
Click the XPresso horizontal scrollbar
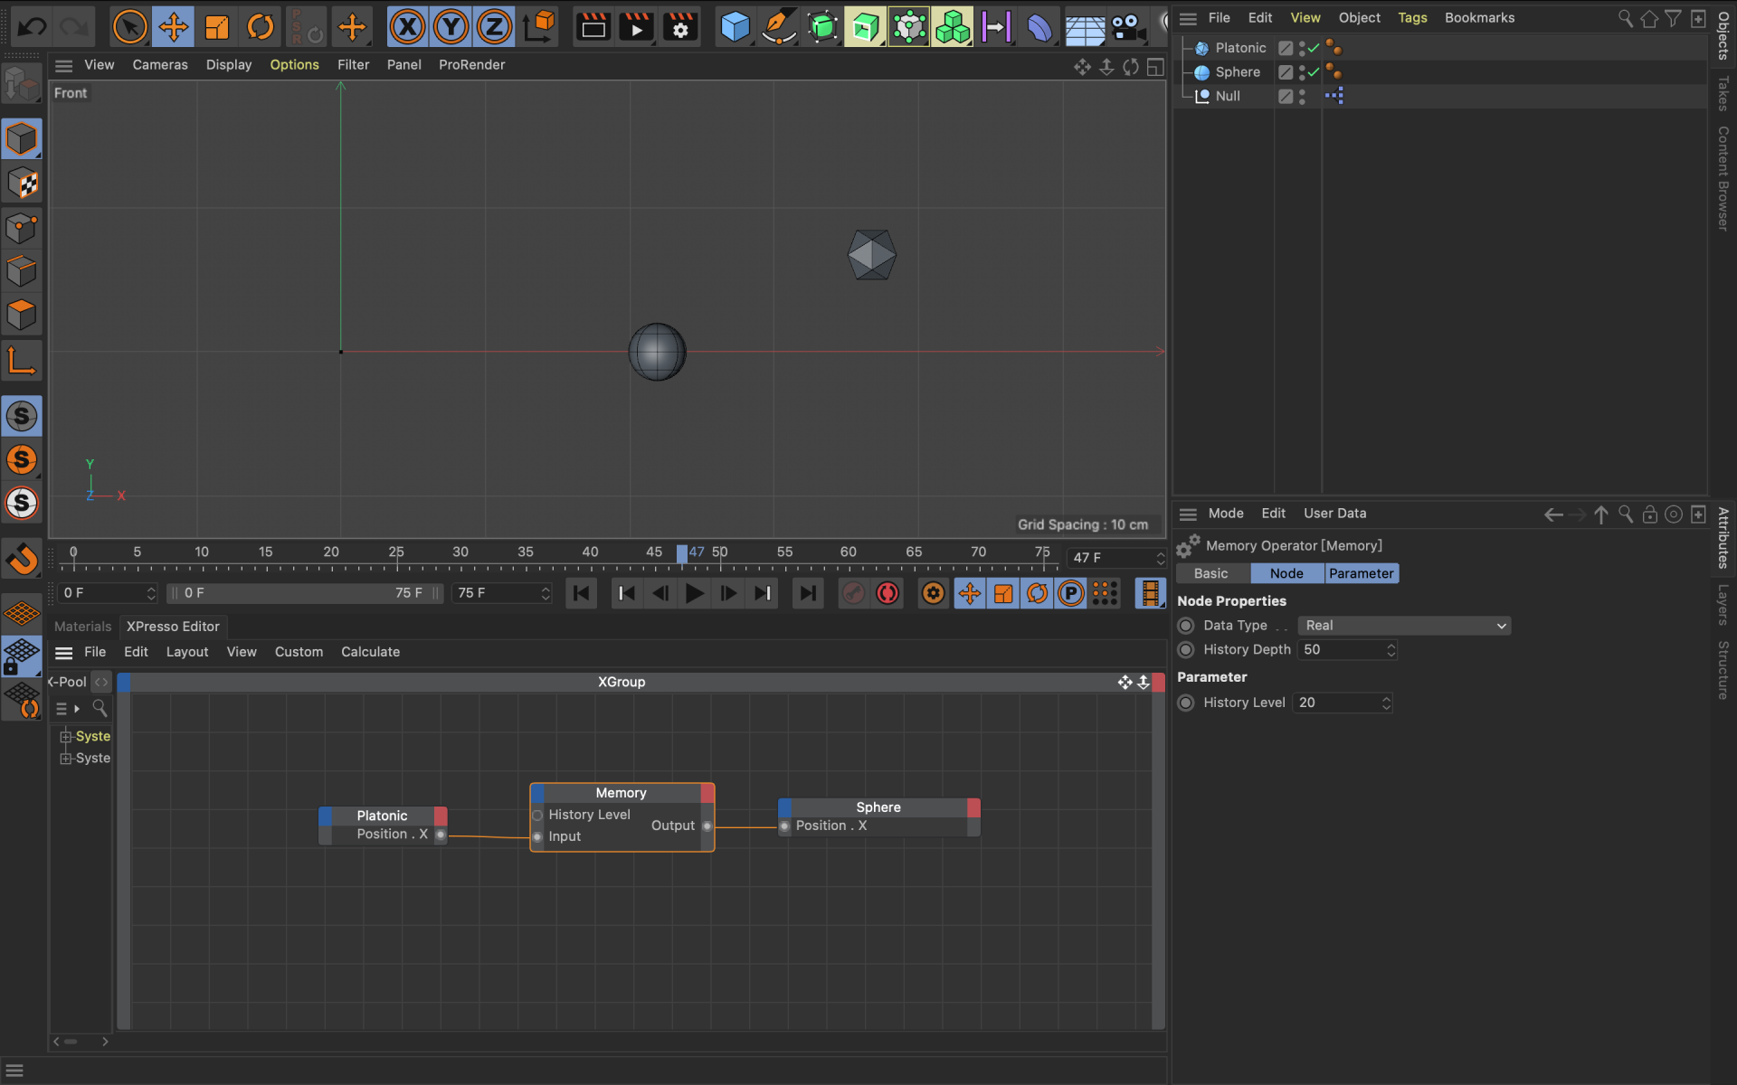click(x=70, y=1042)
